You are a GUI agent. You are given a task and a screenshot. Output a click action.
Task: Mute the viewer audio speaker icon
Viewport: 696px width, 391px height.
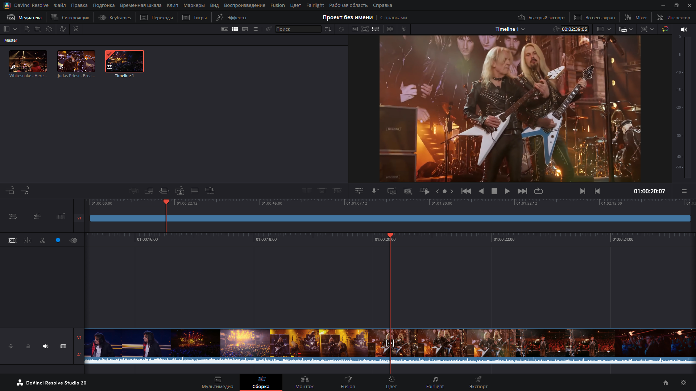pyautogui.click(x=684, y=29)
